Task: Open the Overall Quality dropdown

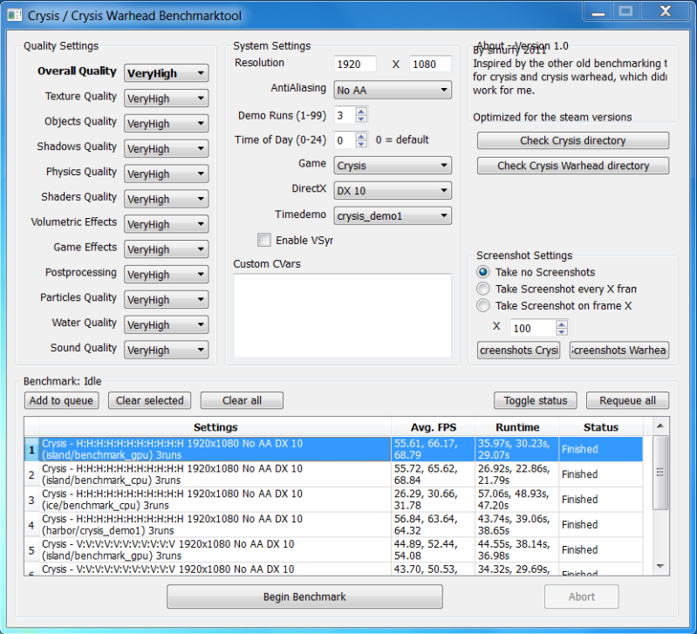Action: pyautogui.click(x=167, y=73)
